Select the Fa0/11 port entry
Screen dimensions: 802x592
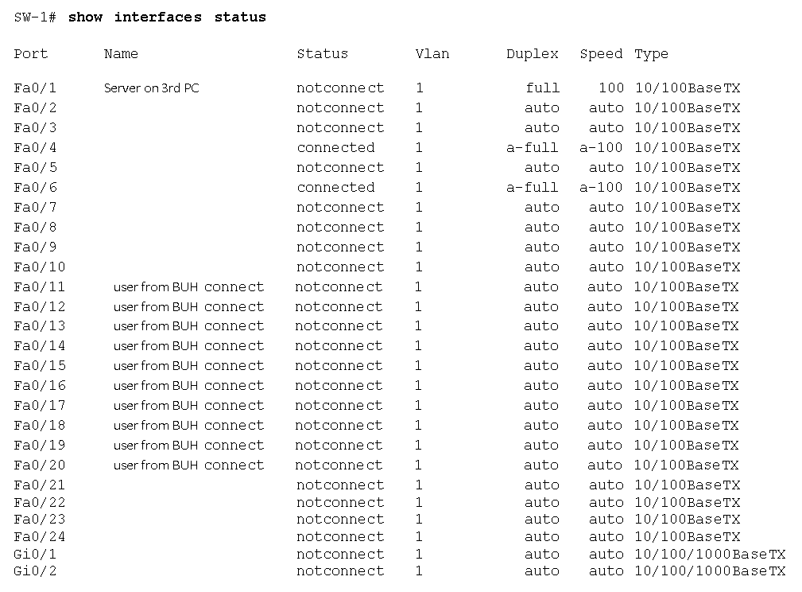(40, 286)
